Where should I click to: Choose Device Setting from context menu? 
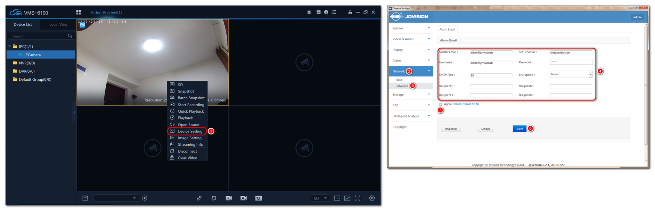[x=190, y=131]
